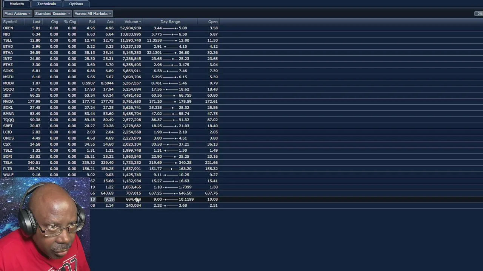
Task: Click the INTC ask price 25.31
Action: click(x=108, y=59)
